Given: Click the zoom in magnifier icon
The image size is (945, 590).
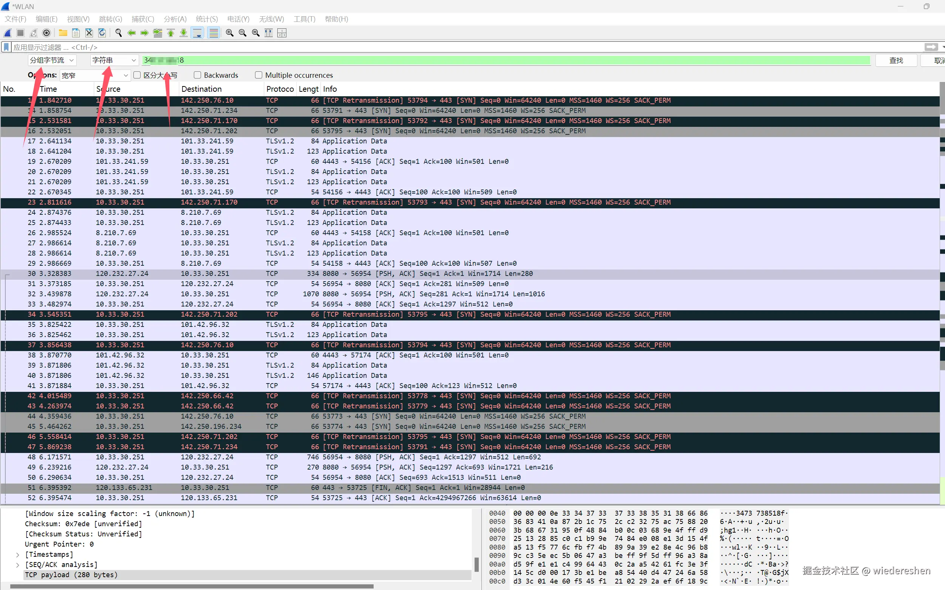Looking at the screenshot, I should (x=230, y=33).
